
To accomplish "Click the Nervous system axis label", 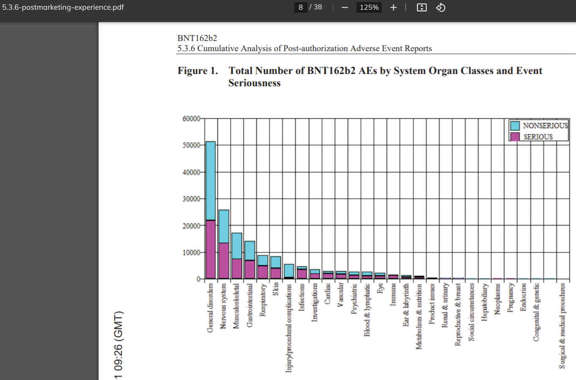I will click(223, 306).
